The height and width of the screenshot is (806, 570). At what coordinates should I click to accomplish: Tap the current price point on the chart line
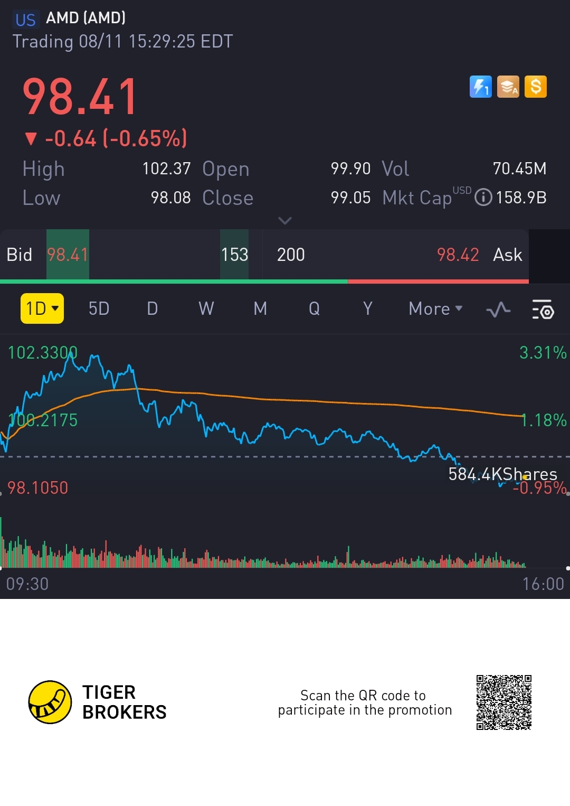(525, 477)
